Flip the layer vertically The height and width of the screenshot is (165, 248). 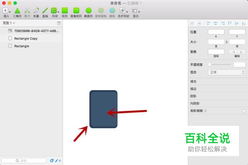click(x=241, y=51)
